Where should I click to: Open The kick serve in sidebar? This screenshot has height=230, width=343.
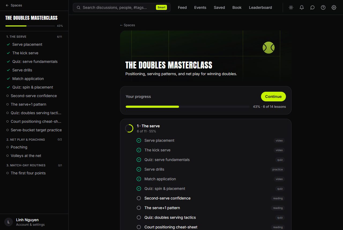34,53
